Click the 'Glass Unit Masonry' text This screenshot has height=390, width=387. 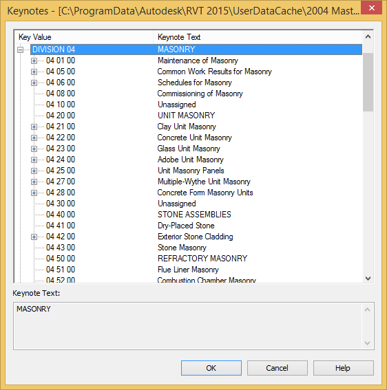[x=189, y=149]
